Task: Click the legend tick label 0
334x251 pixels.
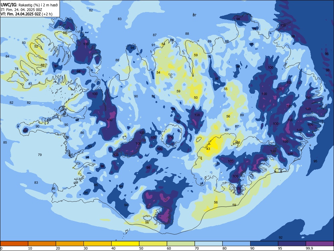Action: click(1, 248)
